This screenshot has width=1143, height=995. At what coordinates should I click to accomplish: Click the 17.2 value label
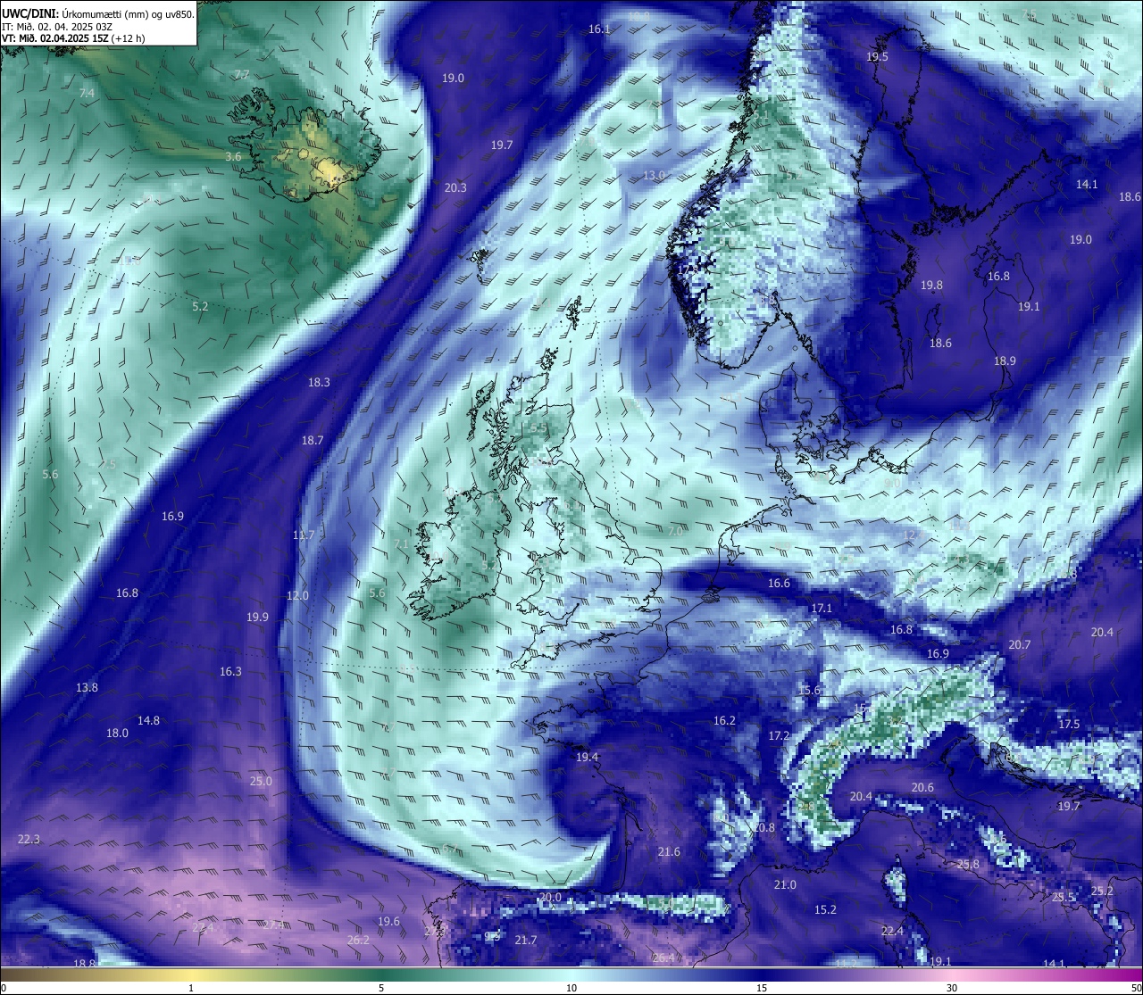coord(779,735)
